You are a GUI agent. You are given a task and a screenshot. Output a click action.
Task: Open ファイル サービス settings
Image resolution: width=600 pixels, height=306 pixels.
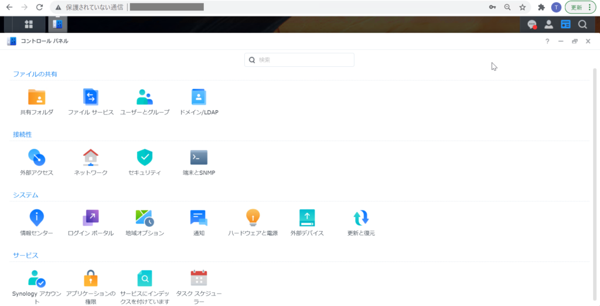tap(91, 97)
